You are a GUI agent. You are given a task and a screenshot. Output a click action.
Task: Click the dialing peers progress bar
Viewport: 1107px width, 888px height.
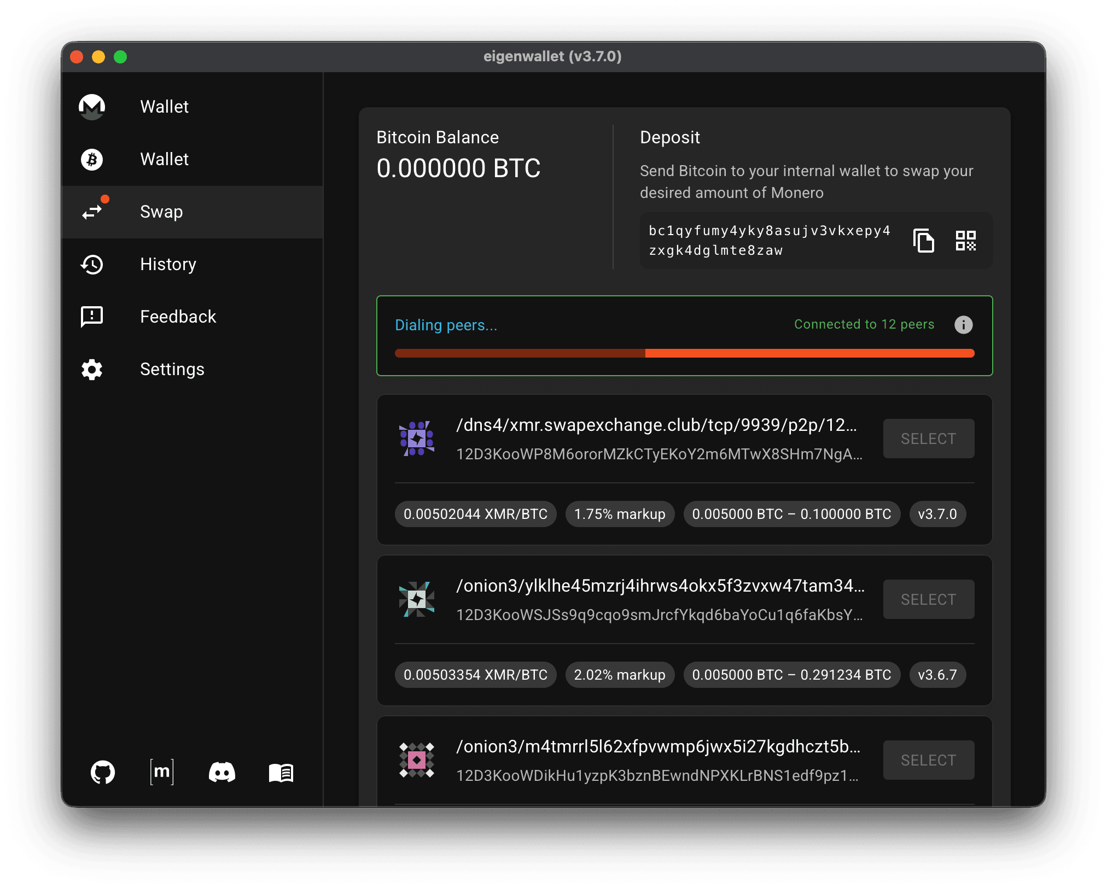pyautogui.click(x=684, y=353)
